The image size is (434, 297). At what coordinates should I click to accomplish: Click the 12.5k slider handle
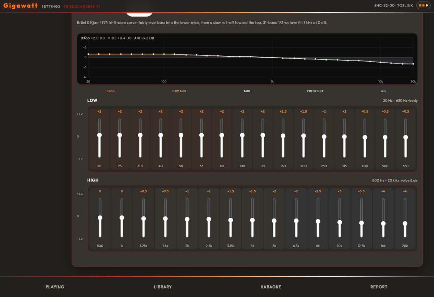pos(361,223)
